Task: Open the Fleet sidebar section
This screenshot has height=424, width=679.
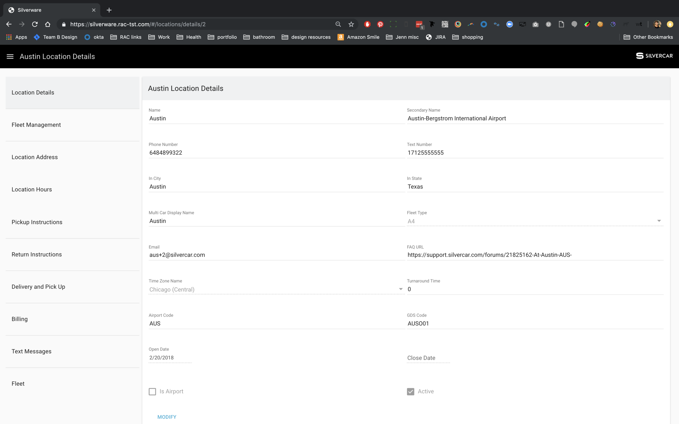Action: coord(73,384)
